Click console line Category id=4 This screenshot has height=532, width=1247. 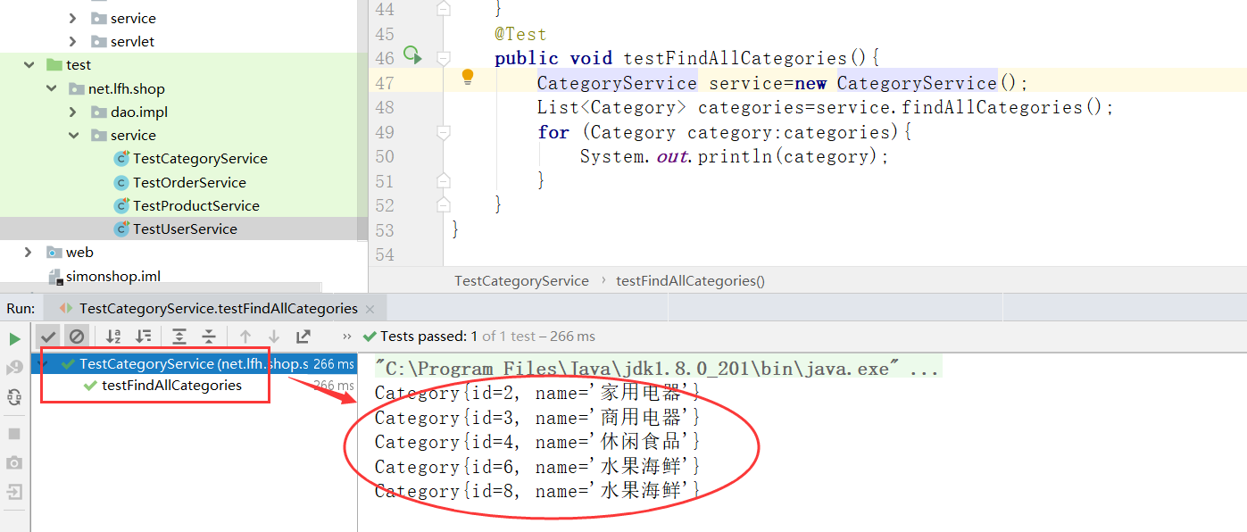(x=537, y=442)
